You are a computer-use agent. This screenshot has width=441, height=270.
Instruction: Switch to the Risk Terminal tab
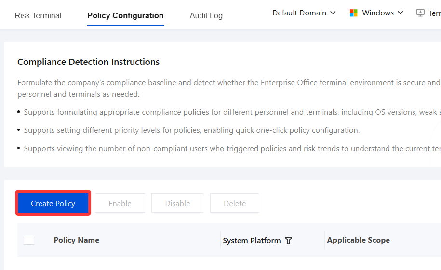pos(38,15)
